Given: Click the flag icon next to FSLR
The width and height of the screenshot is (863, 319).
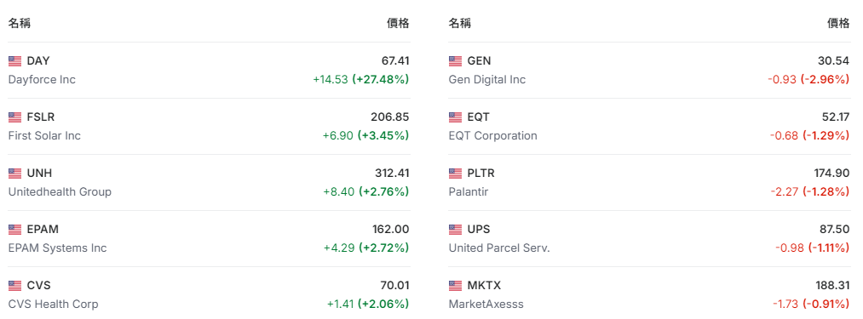Looking at the screenshot, I should coord(14,117).
